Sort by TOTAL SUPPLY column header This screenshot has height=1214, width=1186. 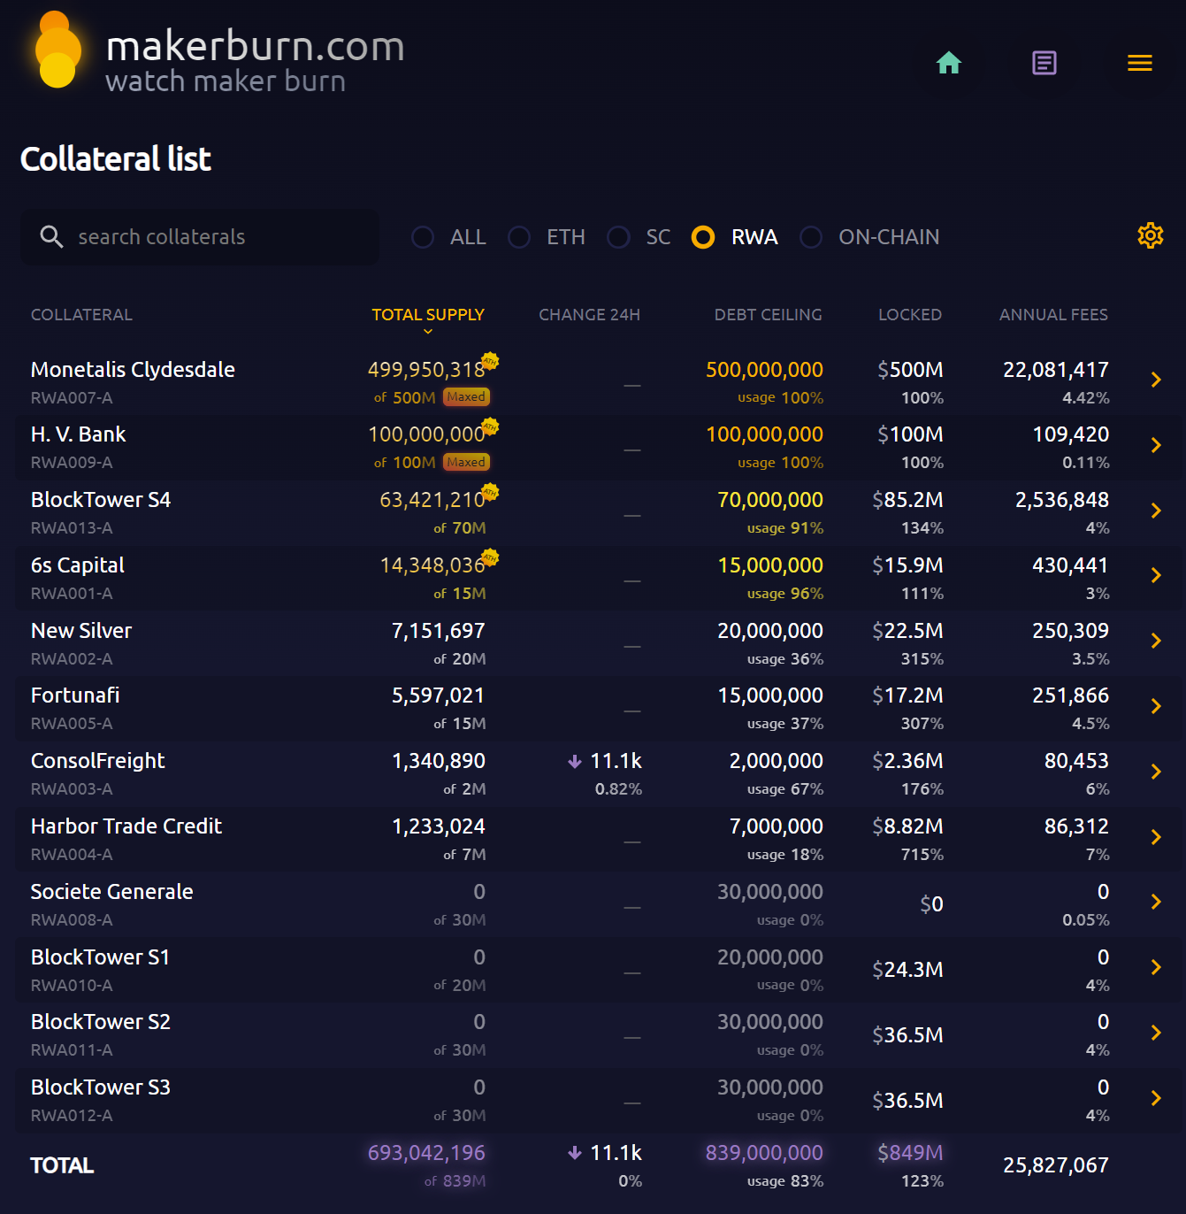tap(428, 315)
